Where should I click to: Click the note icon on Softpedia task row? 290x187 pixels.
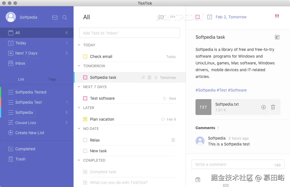(x=149, y=77)
